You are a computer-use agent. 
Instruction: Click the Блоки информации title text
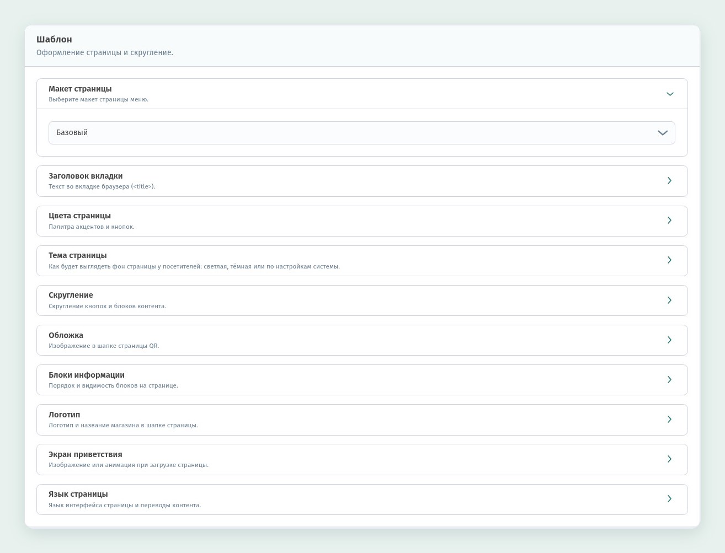pos(87,375)
